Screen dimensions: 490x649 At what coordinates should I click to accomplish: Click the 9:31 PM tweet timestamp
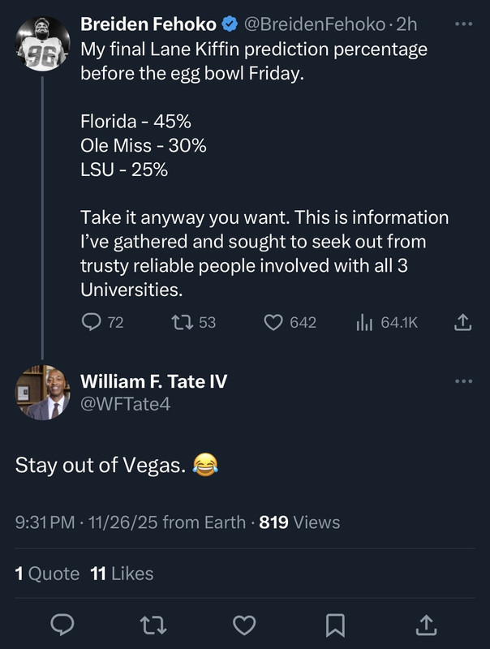45,522
